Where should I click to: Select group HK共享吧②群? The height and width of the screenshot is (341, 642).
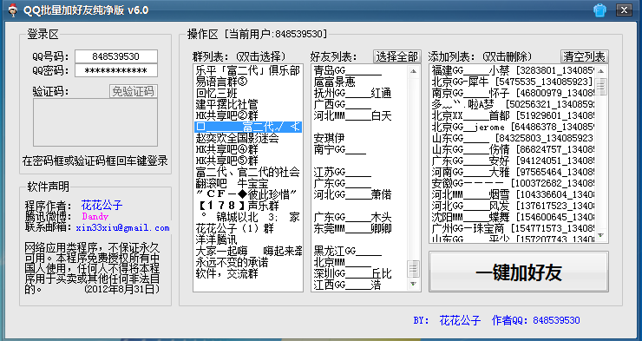[x=248, y=115]
